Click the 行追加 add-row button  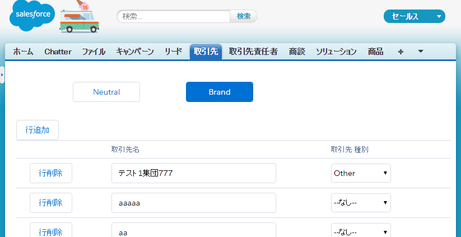coord(38,130)
